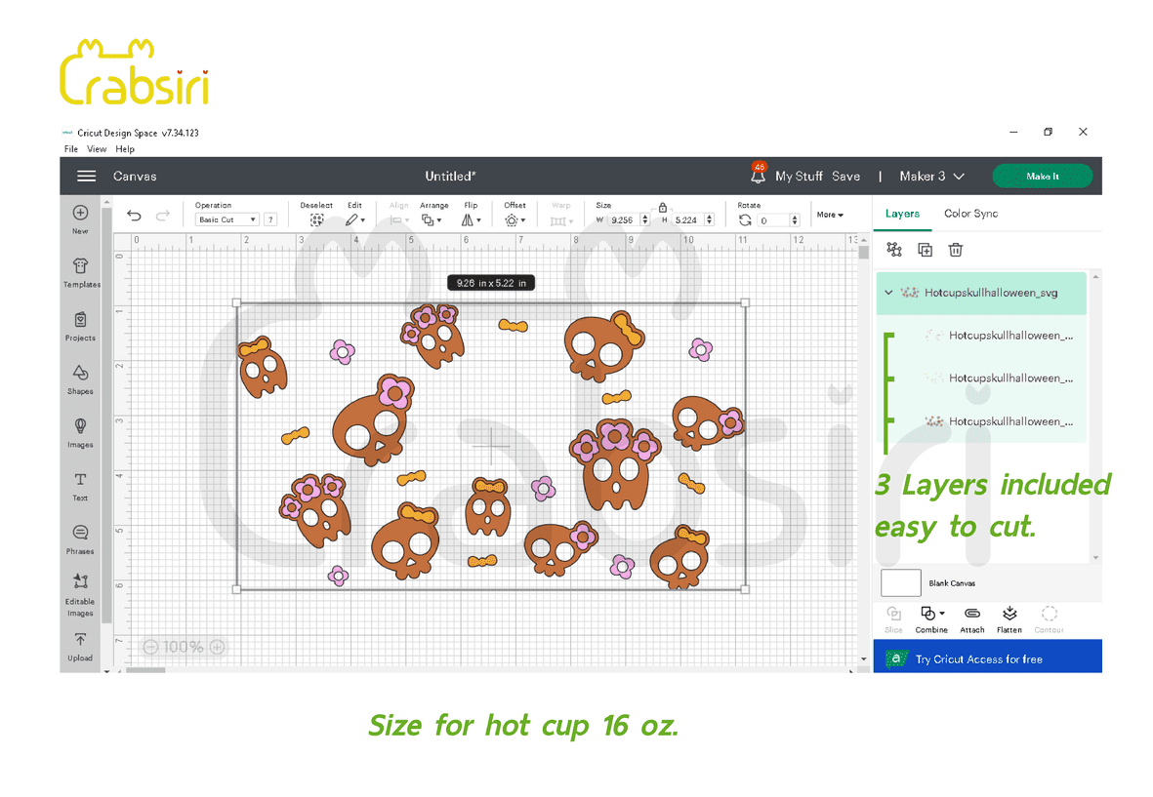The width and height of the screenshot is (1153, 797).
Task: Click the Make It button
Action: click(x=1042, y=177)
